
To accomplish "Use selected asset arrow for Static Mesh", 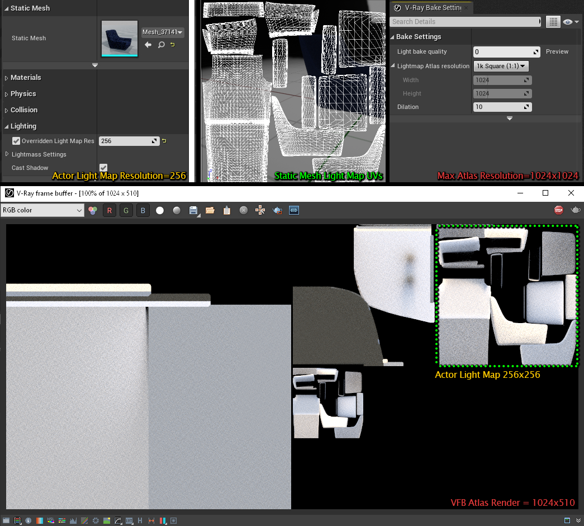I will [x=148, y=45].
